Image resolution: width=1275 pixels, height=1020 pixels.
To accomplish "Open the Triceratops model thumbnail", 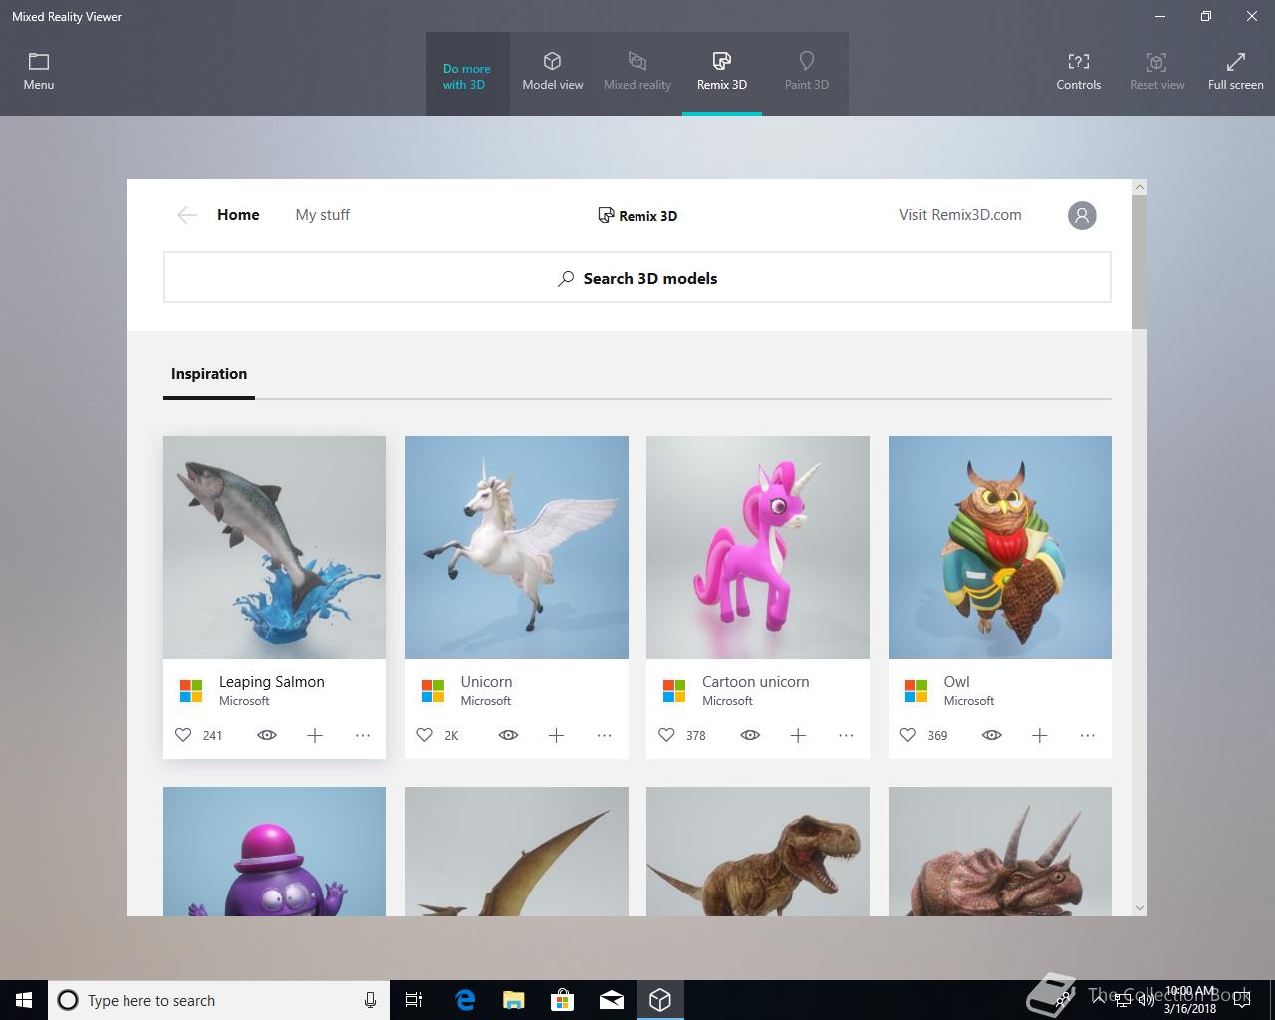I will [x=1000, y=852].
